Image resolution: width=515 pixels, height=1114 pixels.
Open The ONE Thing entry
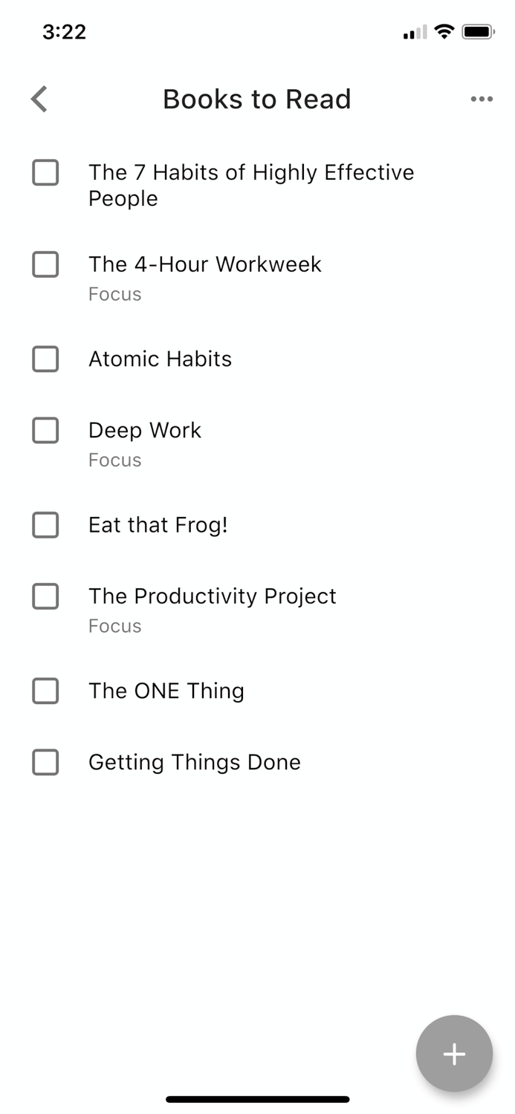click(x=166, y=691)
